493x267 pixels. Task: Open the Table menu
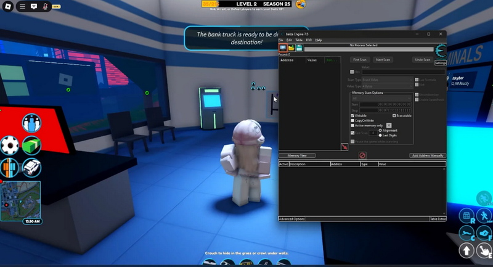[x=299, y=40]
